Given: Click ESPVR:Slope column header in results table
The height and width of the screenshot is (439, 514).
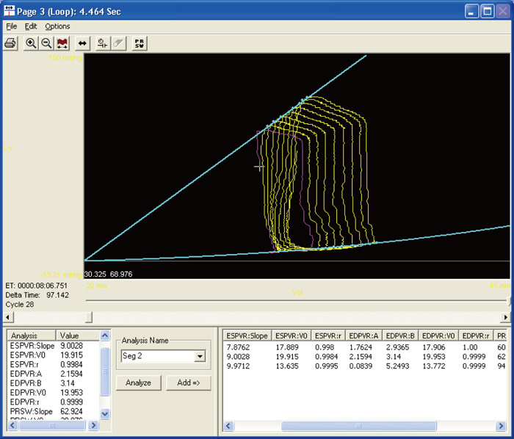Looking at the screenshot, I should 247,335.
